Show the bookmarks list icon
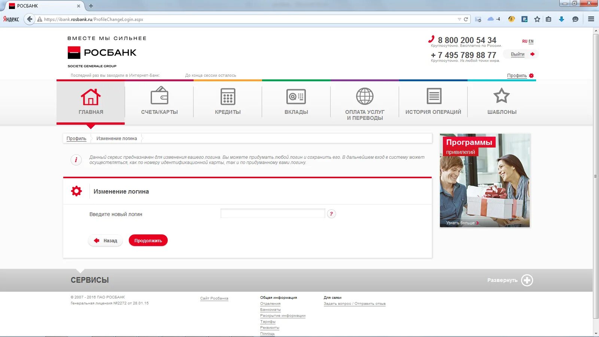The width and height of the screenshot is (599, 337). (x=548, y=19)
